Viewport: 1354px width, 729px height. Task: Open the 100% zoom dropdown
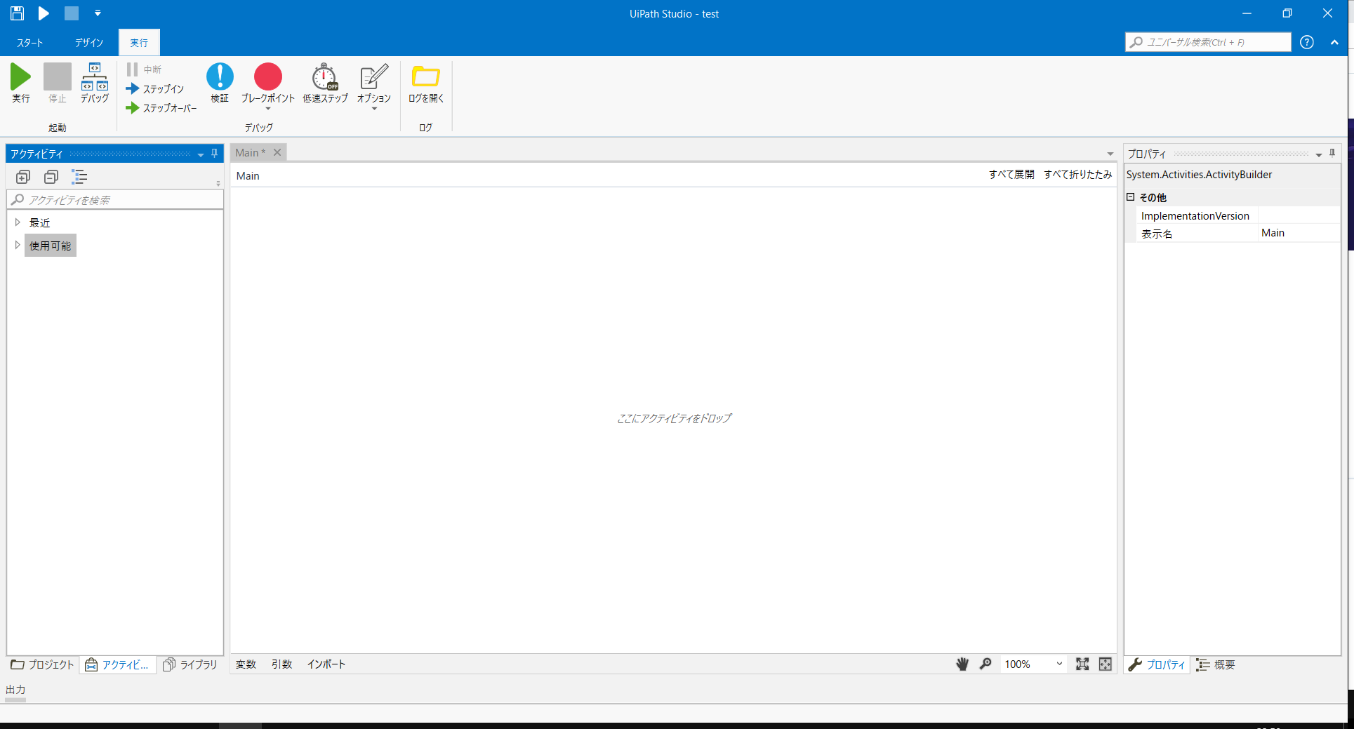point(1033,664)
